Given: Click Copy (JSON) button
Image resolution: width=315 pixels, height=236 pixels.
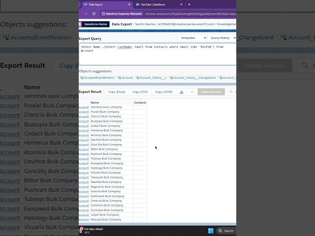Looking at the screenshot, I should point(164,92).
